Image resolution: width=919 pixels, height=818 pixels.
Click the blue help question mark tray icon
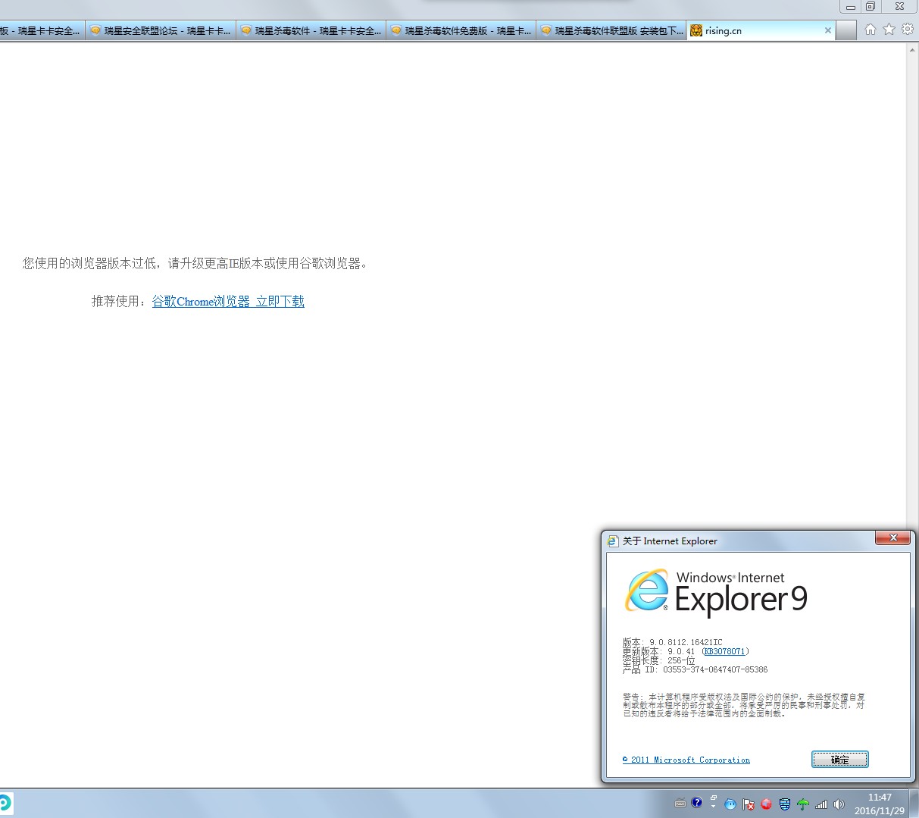[697, 802]
